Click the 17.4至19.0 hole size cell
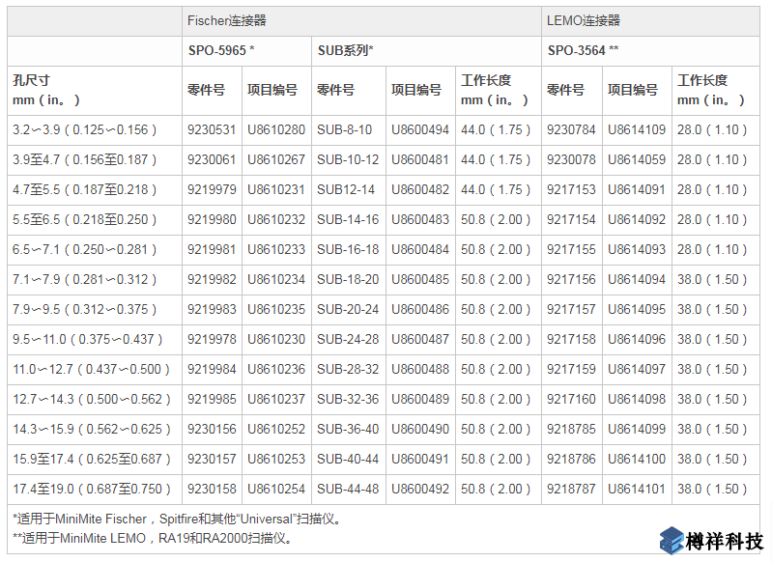Viewport: 772px width, 562px height. [88, 490]
